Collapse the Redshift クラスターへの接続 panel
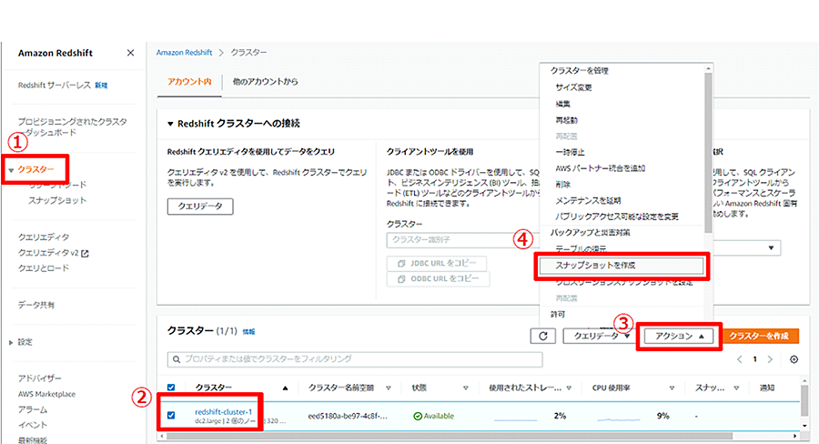 170,124
